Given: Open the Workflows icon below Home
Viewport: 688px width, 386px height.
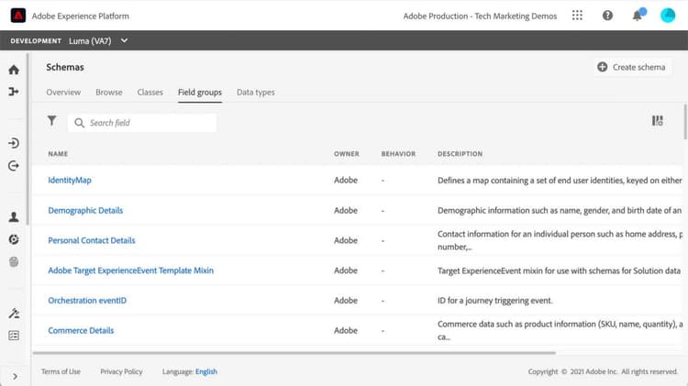Looking at the screenshot, I should coord(13,92).
